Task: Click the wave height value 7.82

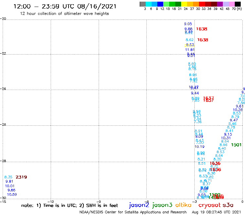Action: (x=210, y=177)
